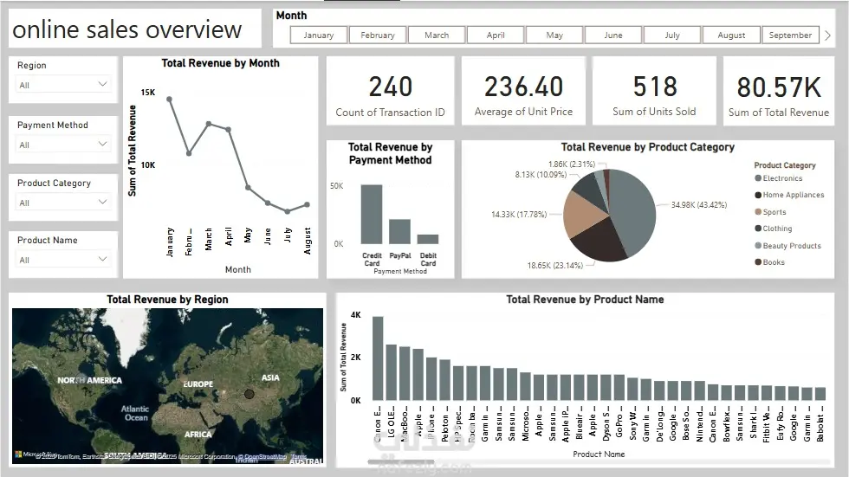This screenshot has height=477, width=849.
Task: Click the Credit Card revenue bar
Action: pos(372,214)
